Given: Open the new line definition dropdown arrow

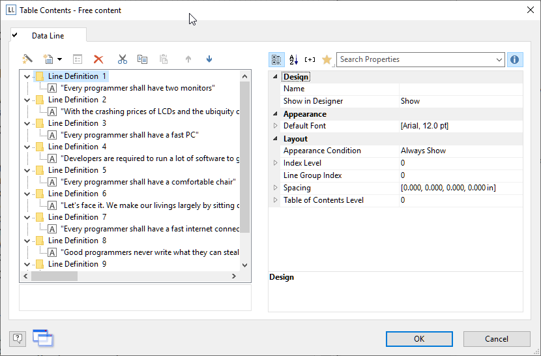Looking at the screenshot, I should click(59, 59).
